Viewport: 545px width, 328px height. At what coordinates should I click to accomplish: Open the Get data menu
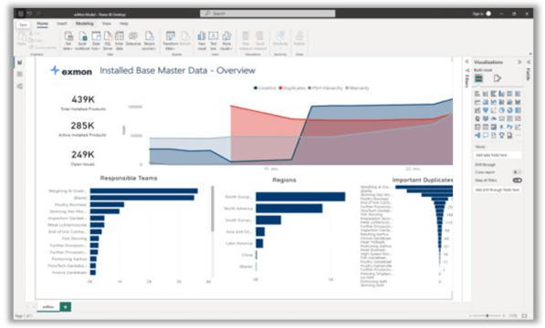click(x=68, y=41)
